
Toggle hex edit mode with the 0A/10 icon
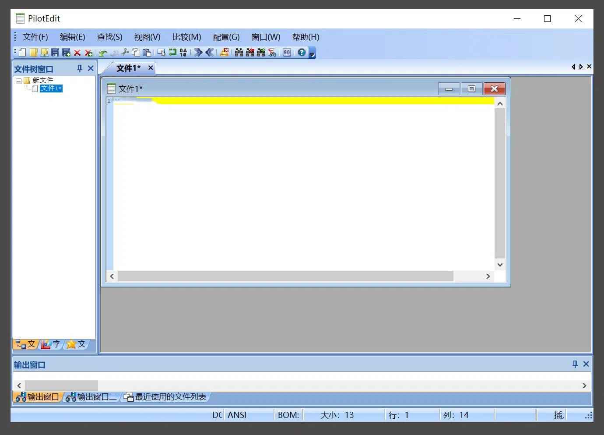pos(183,52)
